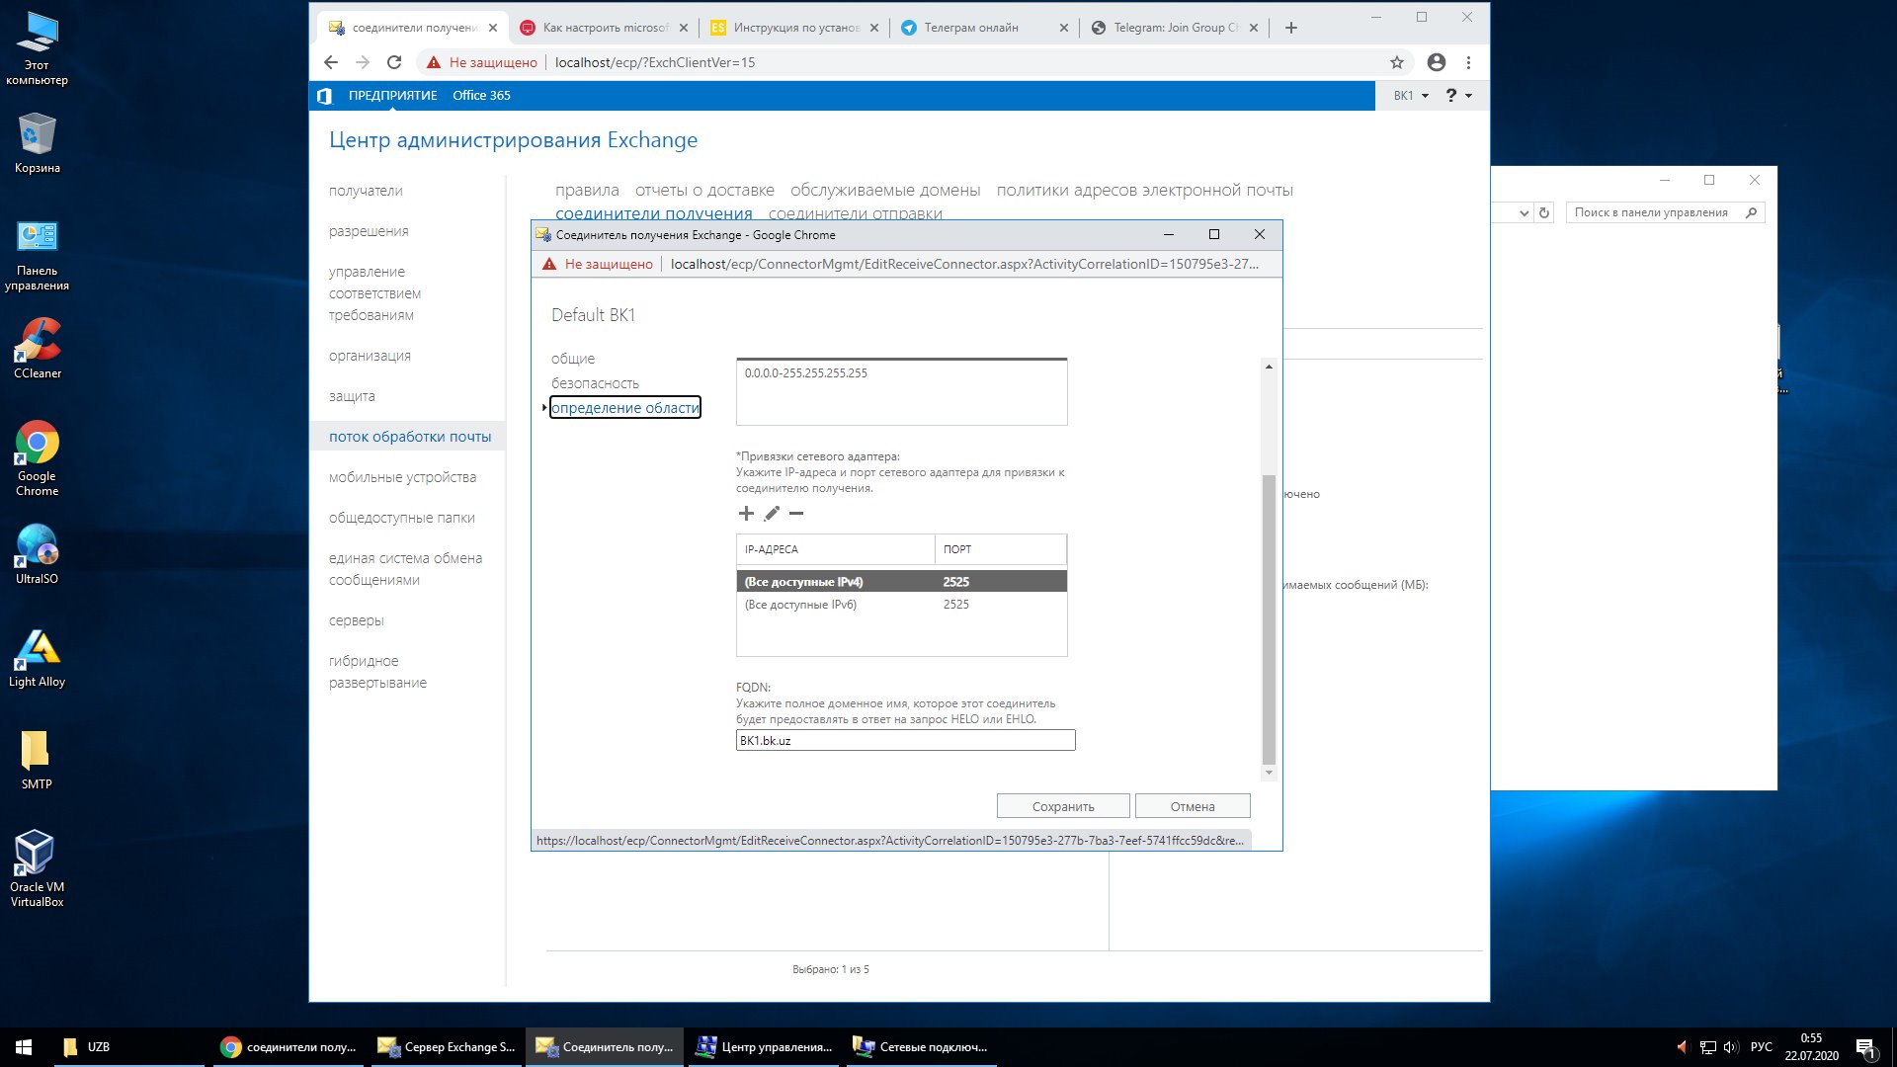Bookmark page with the star icon

coord(1397,62)
